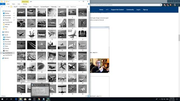Image resolution: width=180 pixels, height=101 pixels.
Task: Expand the address bar history dropdown
Action: [x=66, y=7]
